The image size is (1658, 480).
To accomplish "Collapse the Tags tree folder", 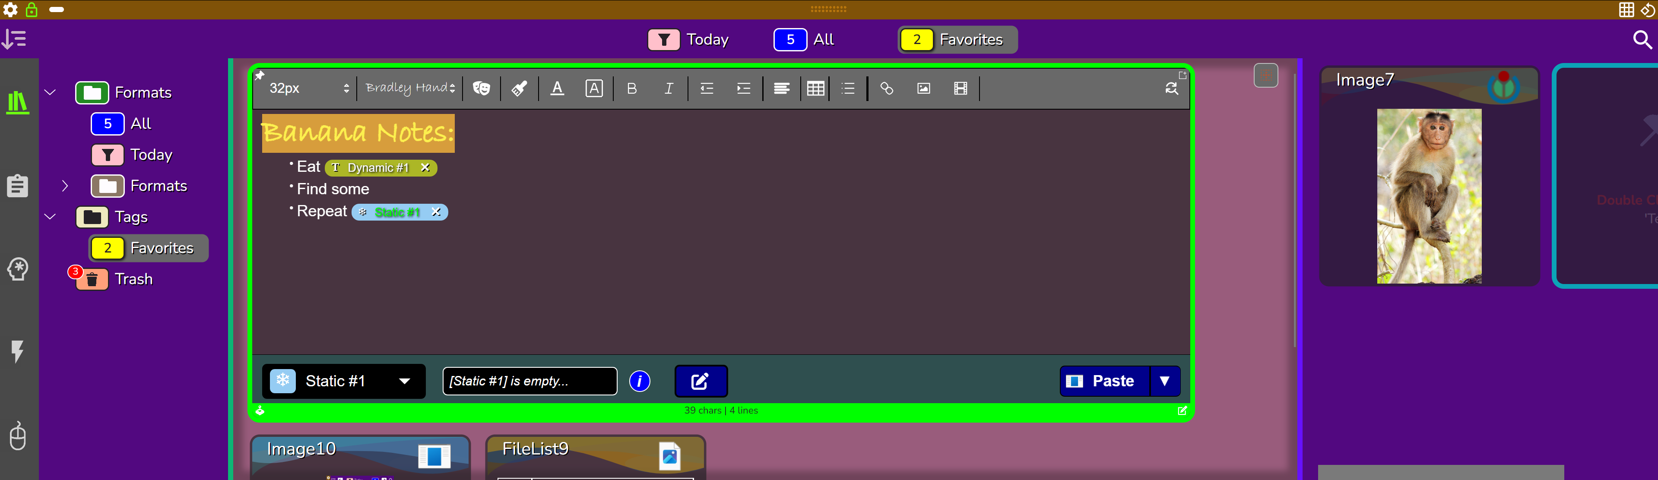I will coord(50,217).
